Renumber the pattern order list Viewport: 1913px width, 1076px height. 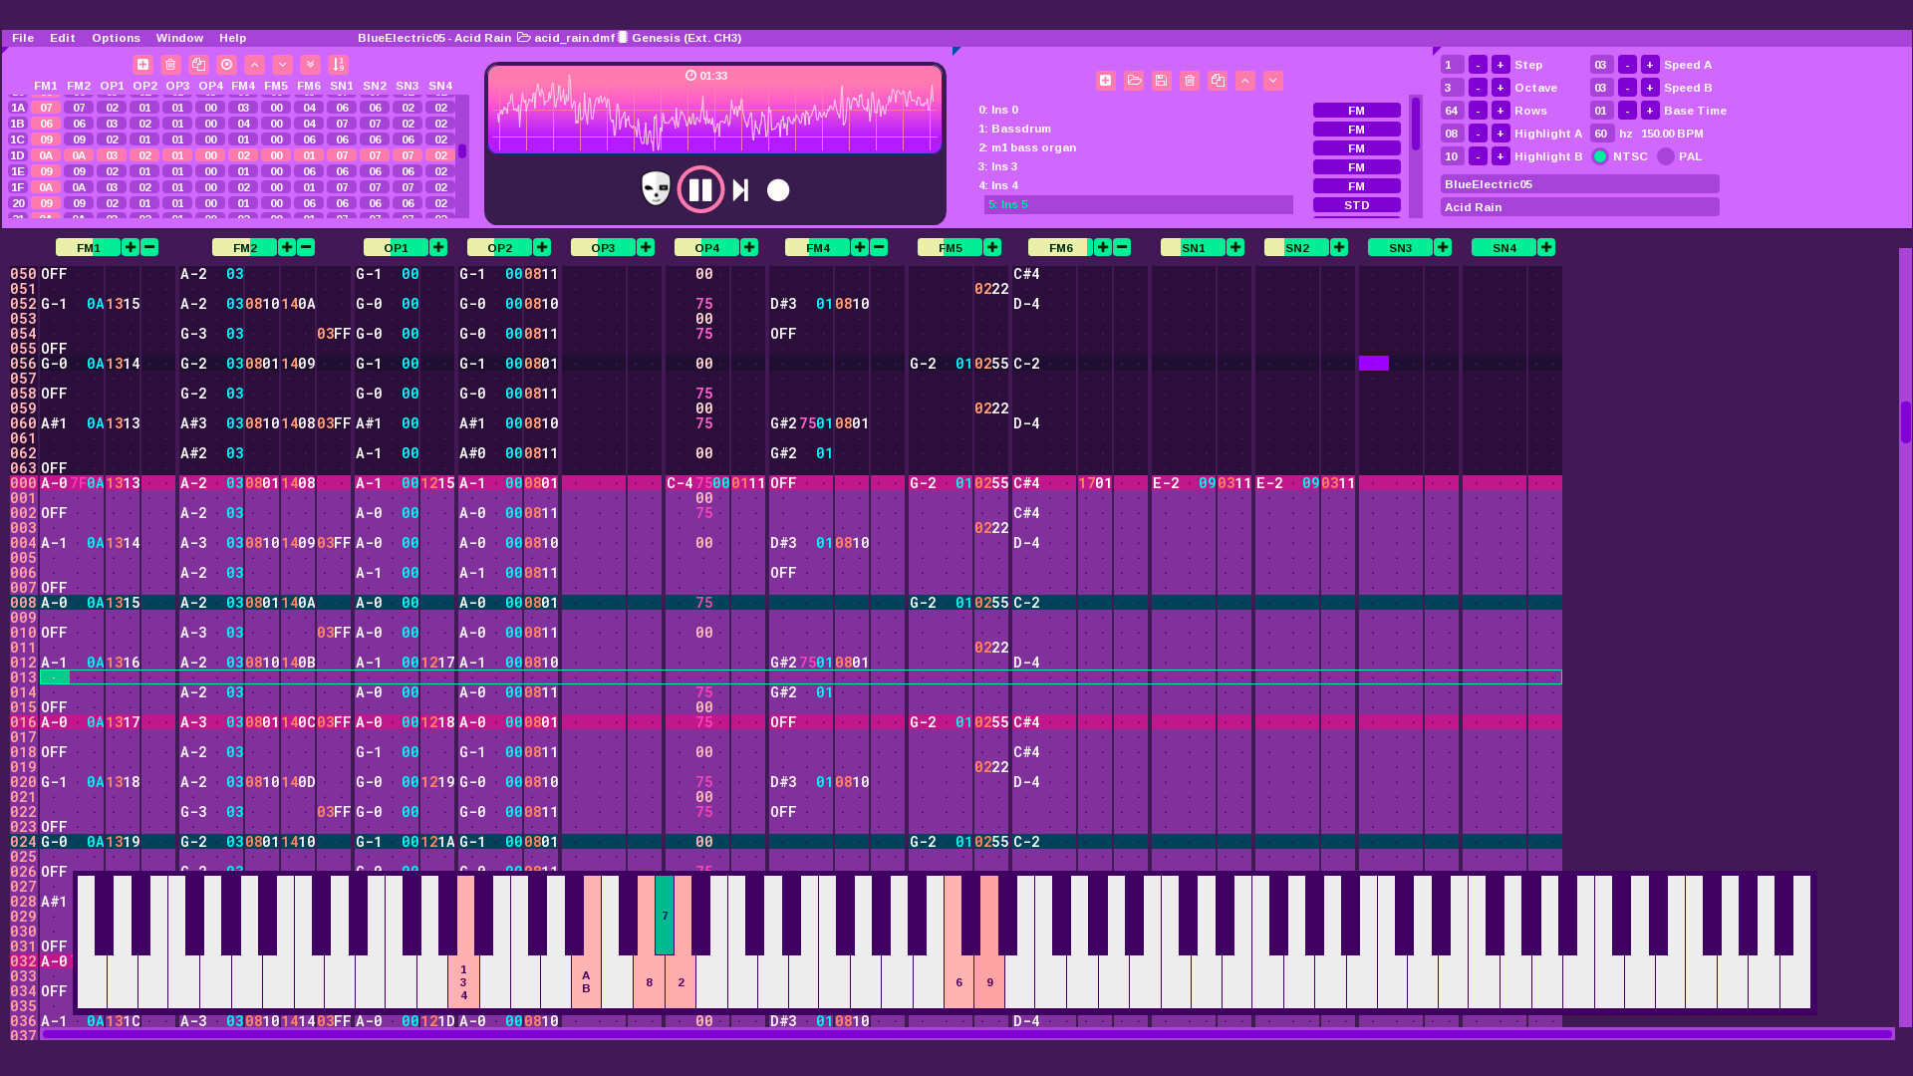(339, 64)
